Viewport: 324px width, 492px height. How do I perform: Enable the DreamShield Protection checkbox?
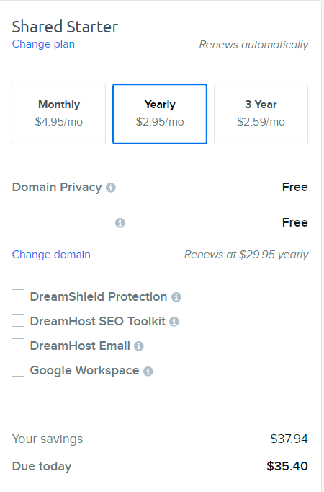[x=18, y=296]
